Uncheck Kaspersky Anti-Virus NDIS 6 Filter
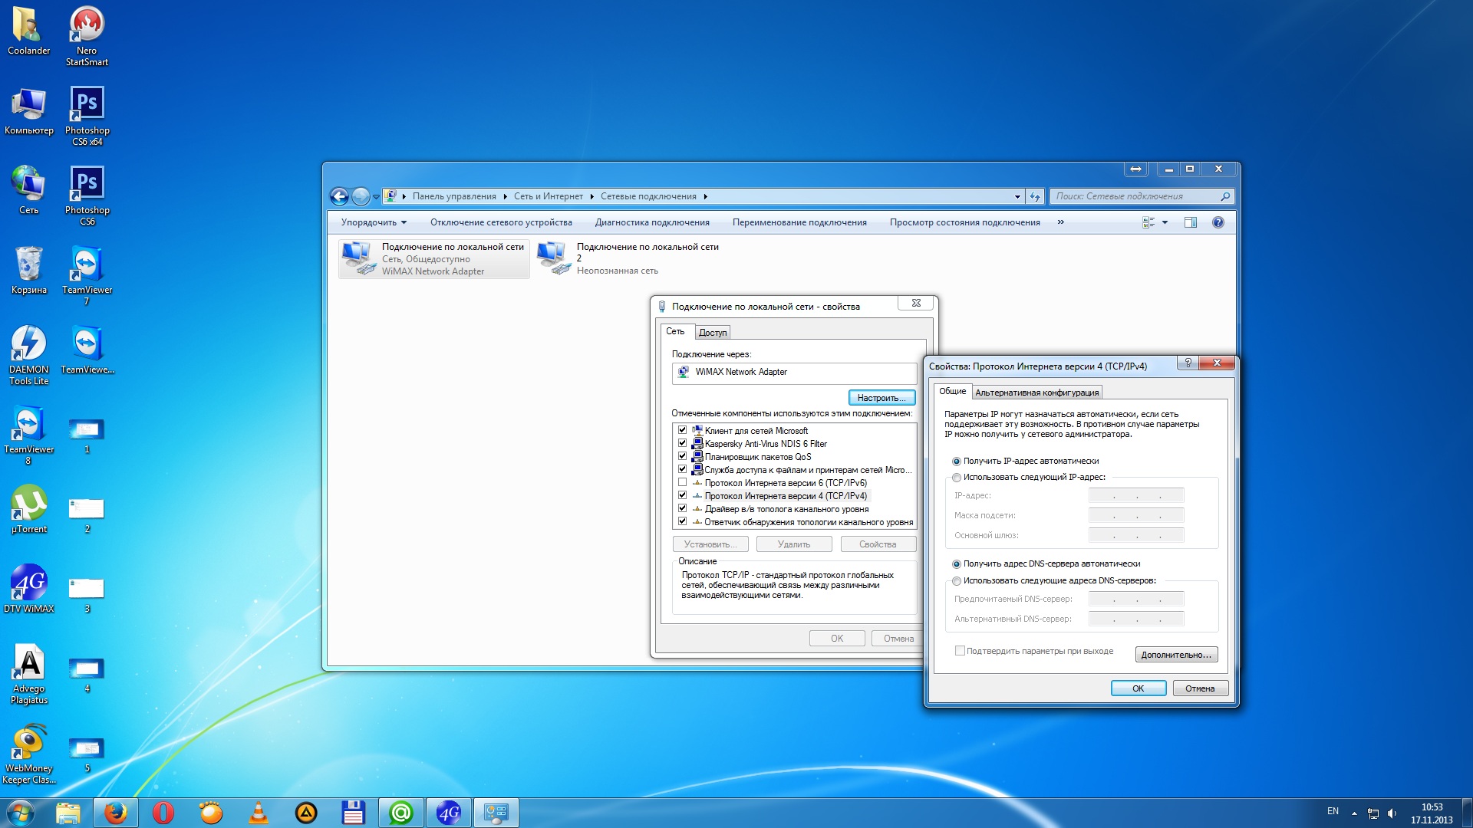The height and width of the screenshot is (828, 1473). coord(682,443)
